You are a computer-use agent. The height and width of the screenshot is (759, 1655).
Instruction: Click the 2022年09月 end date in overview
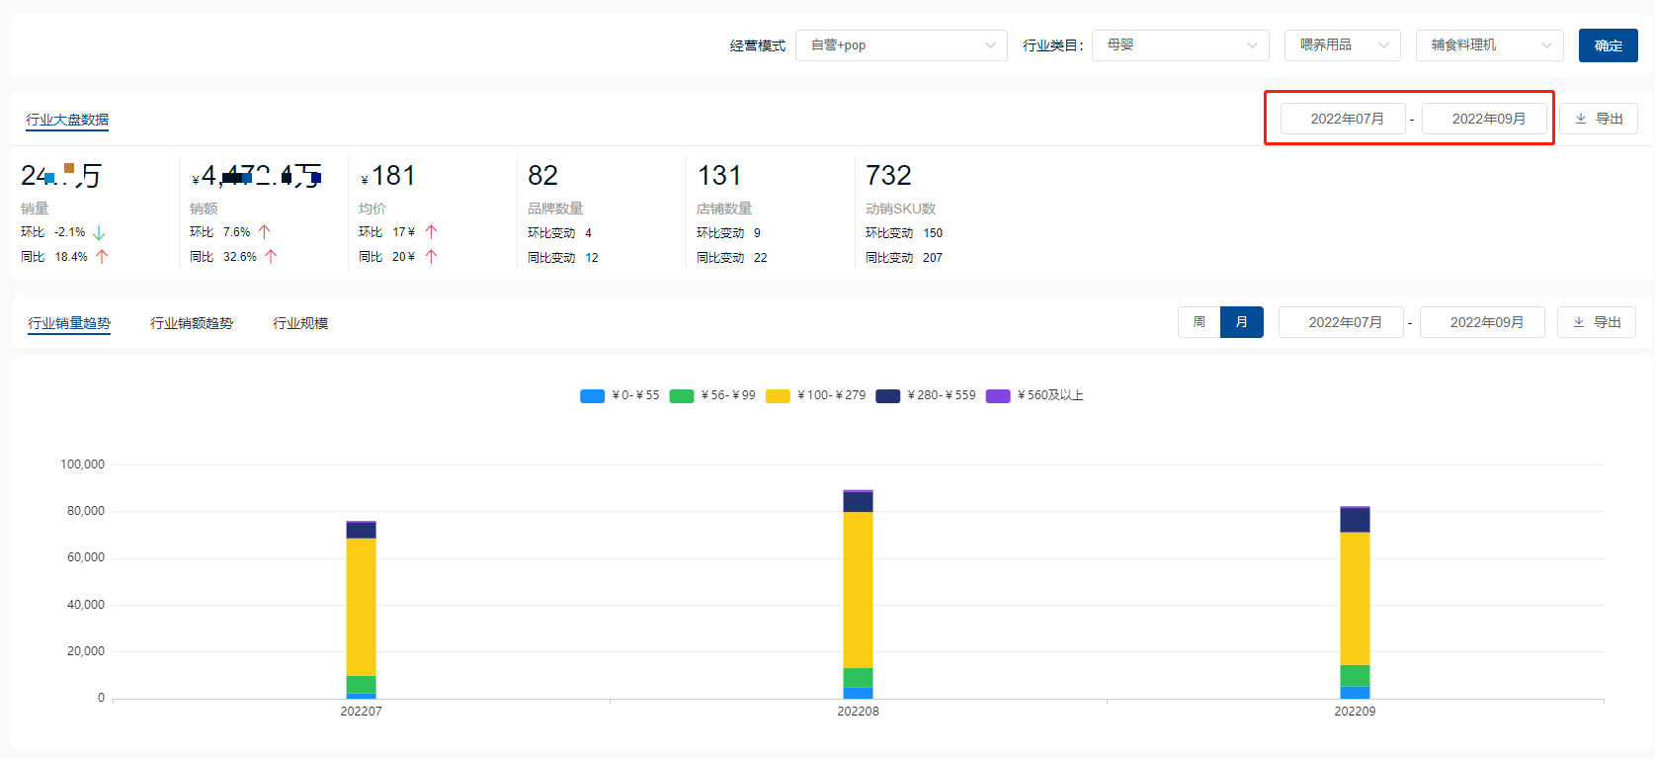tap(1484, 119)
